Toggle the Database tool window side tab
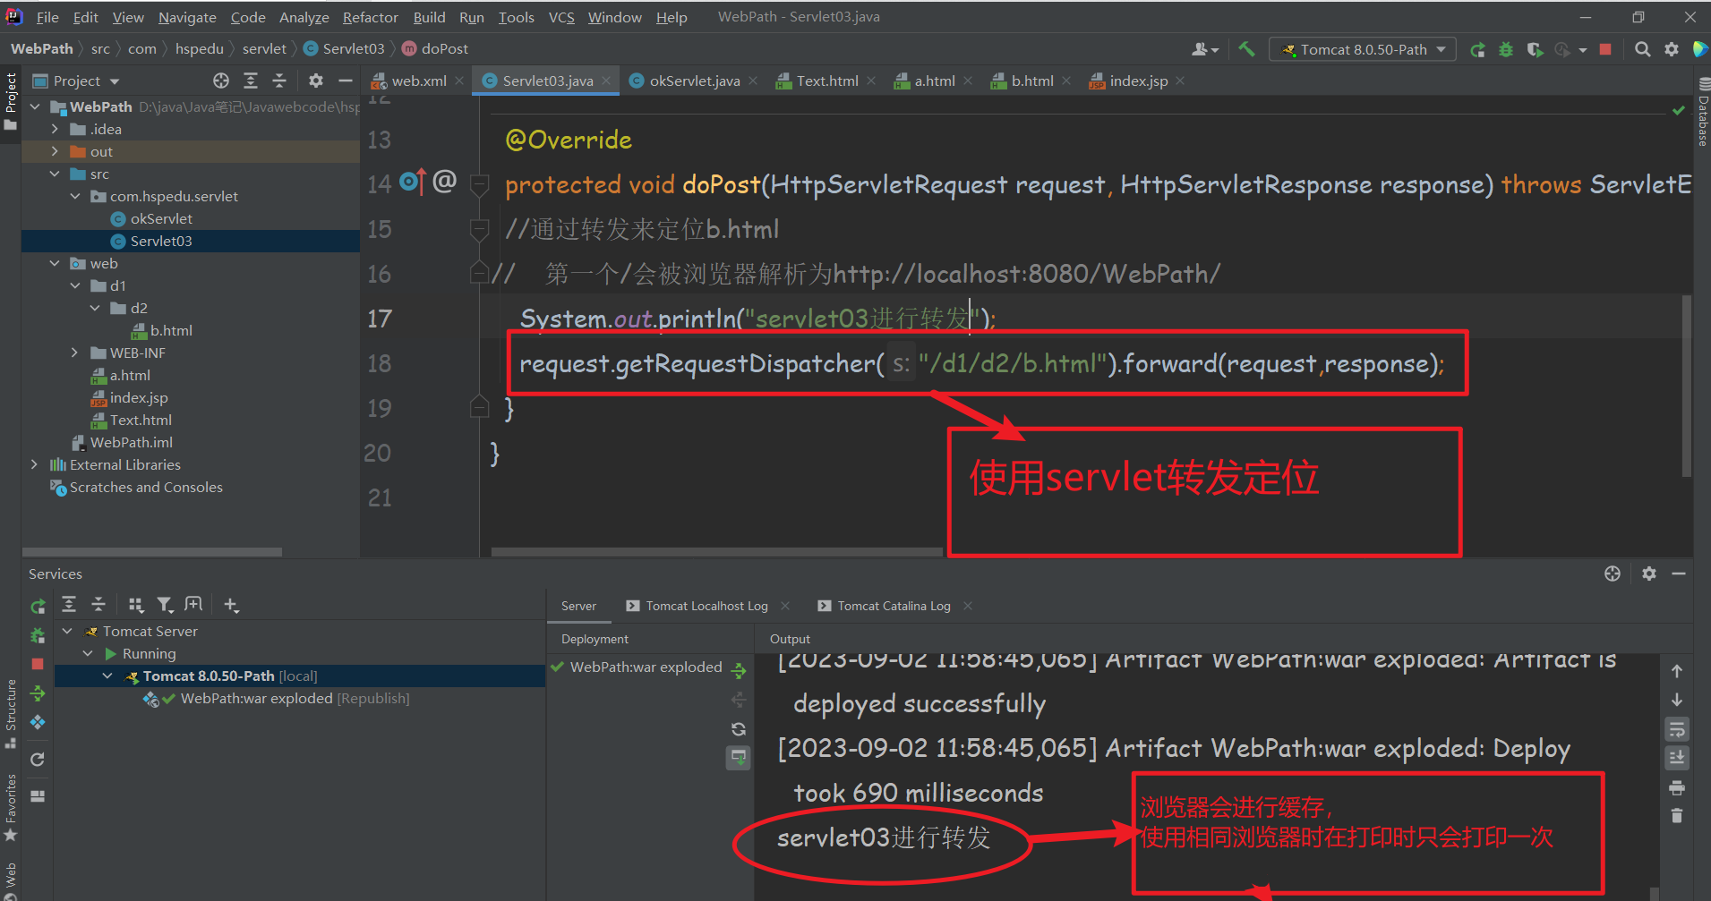The image size is (1711, 901). [x=1702, y=112]
